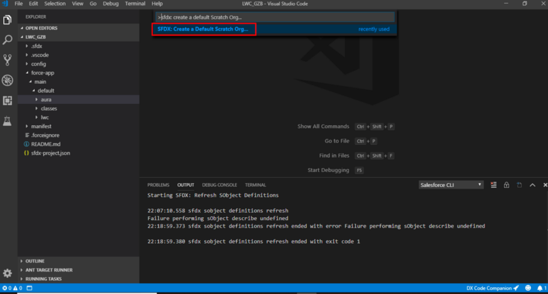Open the Search view in activity bar
Image resolution: width=548 pixels, height=294 pixels.
click(x=8, y=40)
